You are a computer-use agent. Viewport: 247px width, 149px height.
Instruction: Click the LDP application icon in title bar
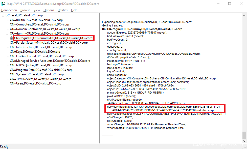pyautogui.click(x=3, y=4)
